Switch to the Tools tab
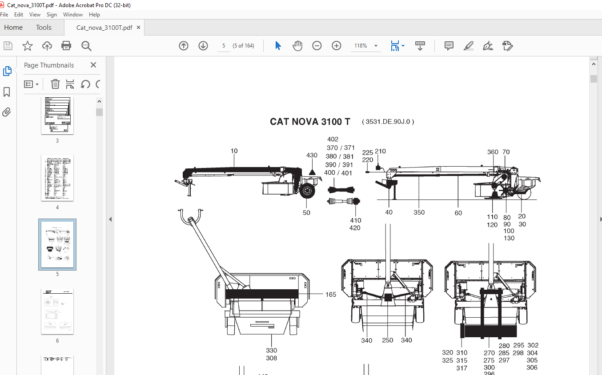The width and height of the screenshot is (602, 375). (44, 27)
